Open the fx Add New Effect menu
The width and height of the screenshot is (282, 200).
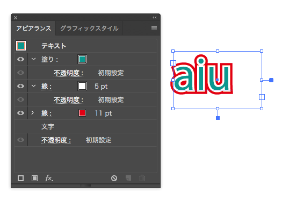49,178
